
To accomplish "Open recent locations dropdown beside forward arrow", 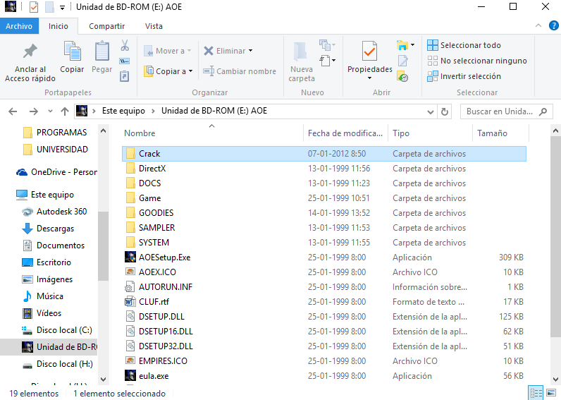I will [50, 111].
